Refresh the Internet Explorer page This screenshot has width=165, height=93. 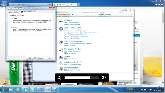pyautogui.click(x=51, y=5)
